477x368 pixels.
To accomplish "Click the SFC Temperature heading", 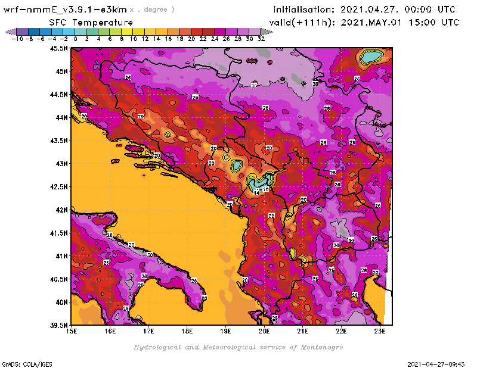I will click(x=91, y=23).
